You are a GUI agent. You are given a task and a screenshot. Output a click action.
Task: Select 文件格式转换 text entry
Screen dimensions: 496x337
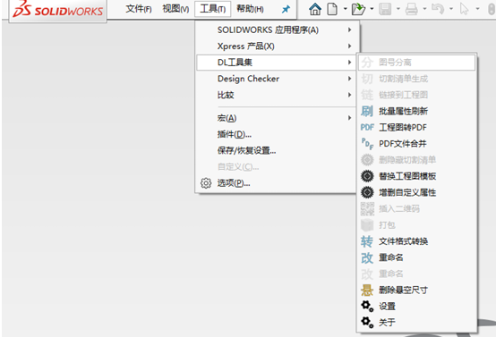point(403,241)
